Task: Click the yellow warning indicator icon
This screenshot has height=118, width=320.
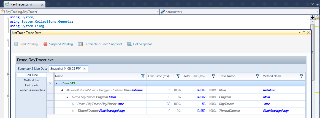Action: 317,18
